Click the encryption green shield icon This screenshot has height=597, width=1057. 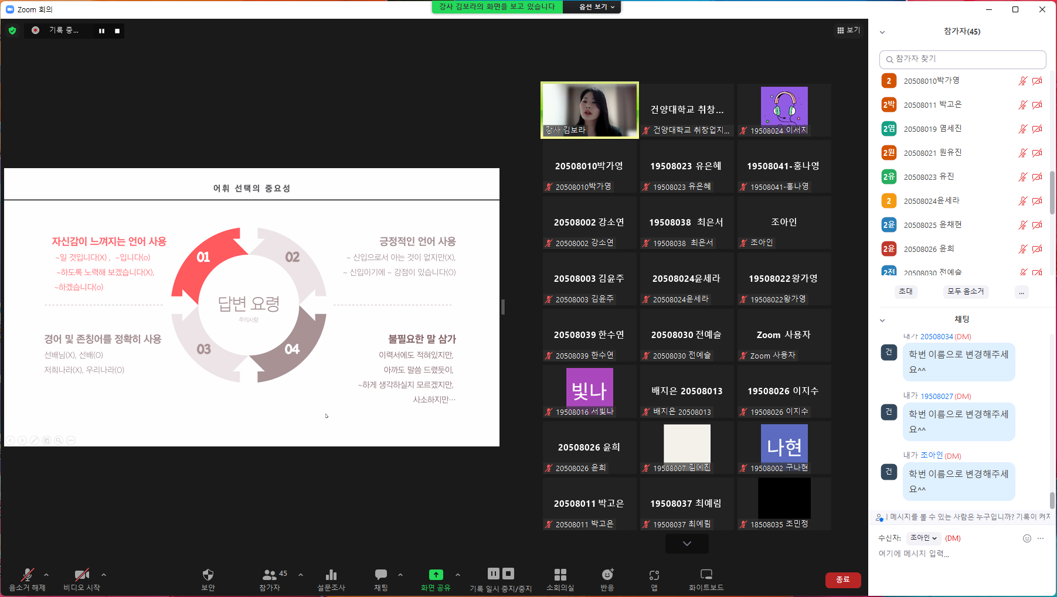click(12, 30)
